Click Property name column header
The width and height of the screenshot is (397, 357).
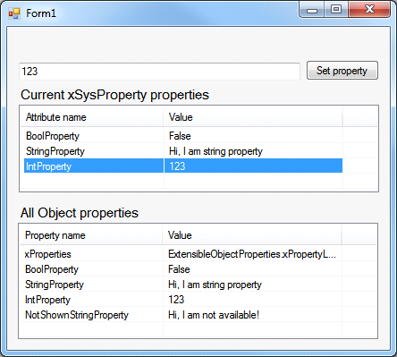pos(91,235)
